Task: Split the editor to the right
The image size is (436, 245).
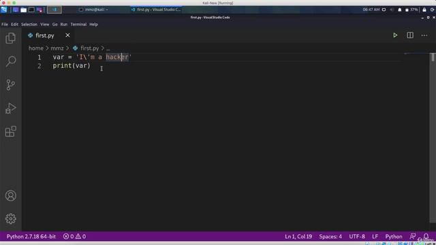Action: 410,35
